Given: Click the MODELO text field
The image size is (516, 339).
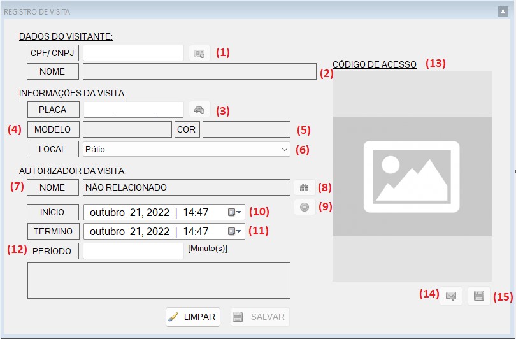Looking at the screenshot, I should coord(127,129).
